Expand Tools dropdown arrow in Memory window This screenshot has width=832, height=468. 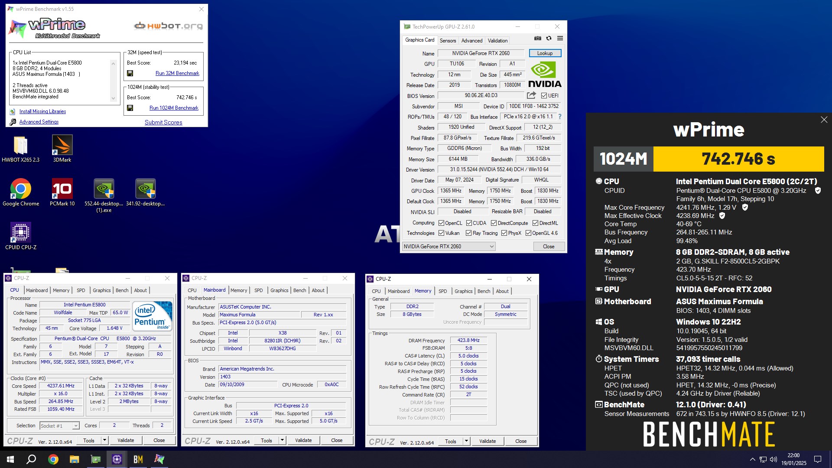click(466, 441)
